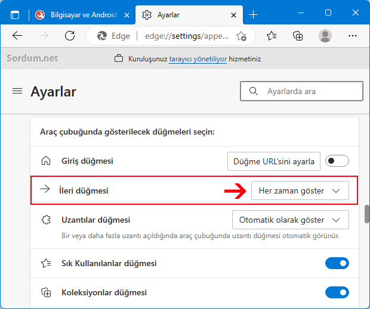Minimize the Edge window
Image resolution: width=370 pixels, height=309 pixels.
301,13
